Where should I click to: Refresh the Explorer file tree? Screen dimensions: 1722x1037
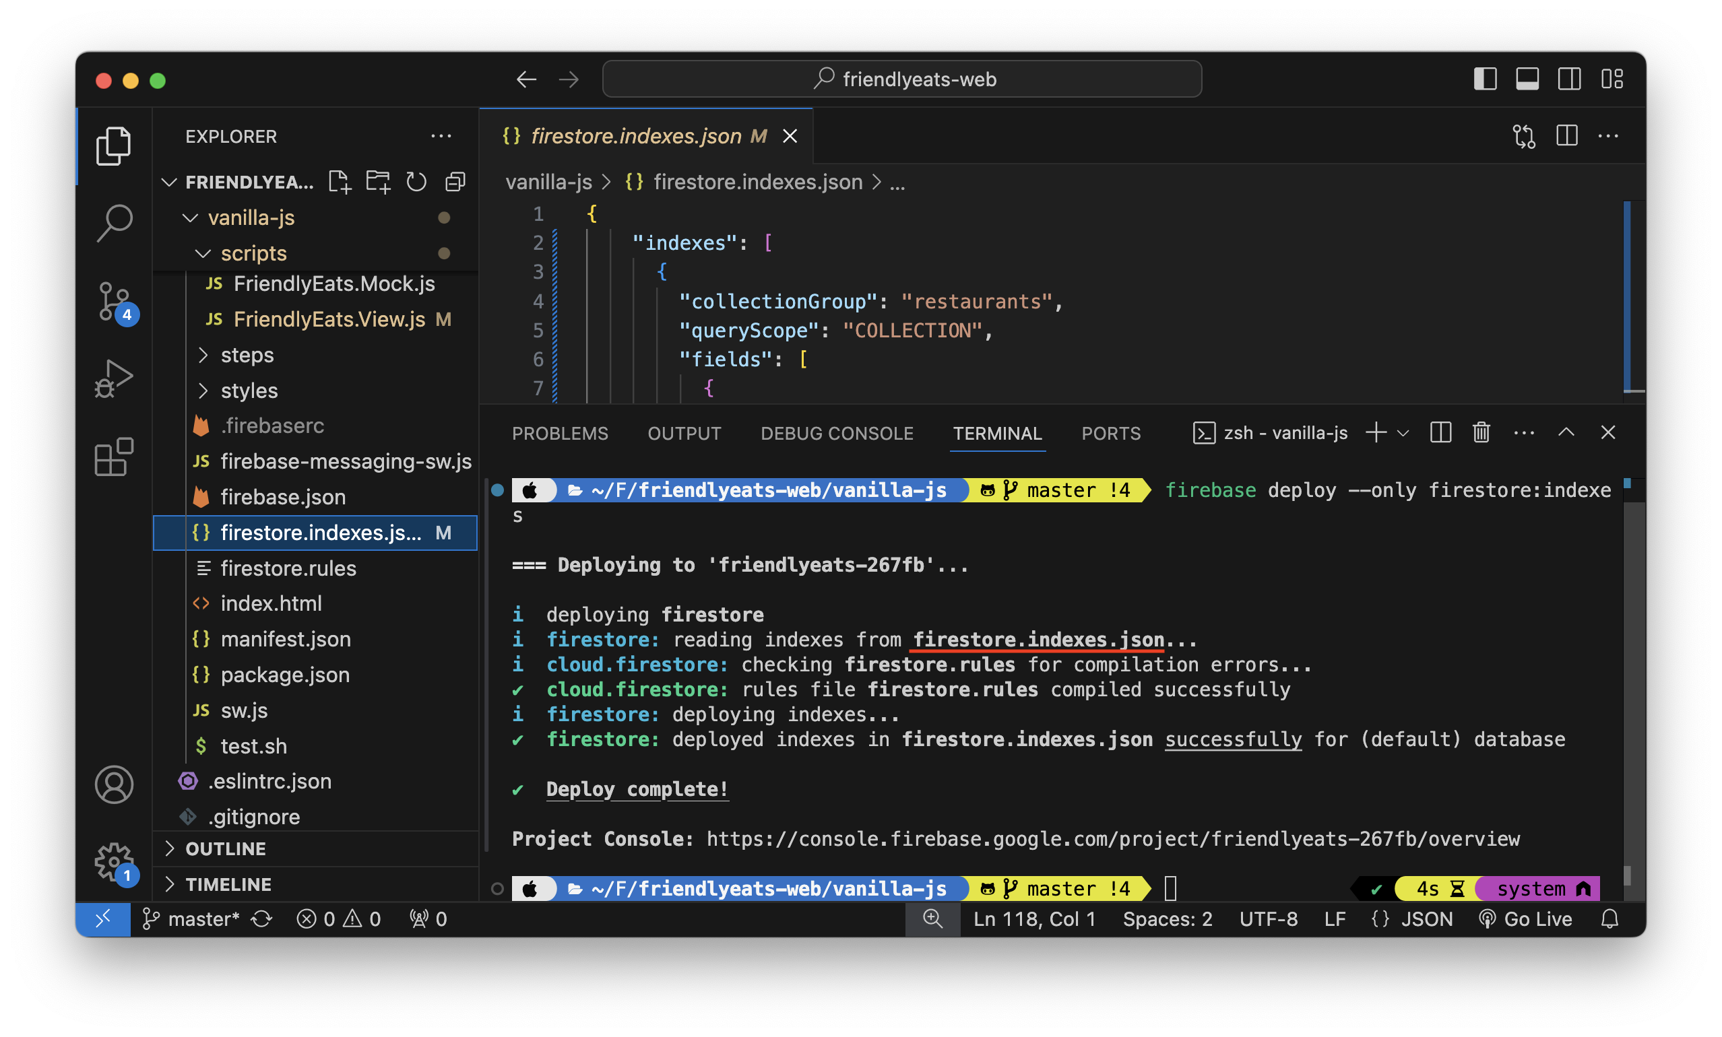[416, 182]
